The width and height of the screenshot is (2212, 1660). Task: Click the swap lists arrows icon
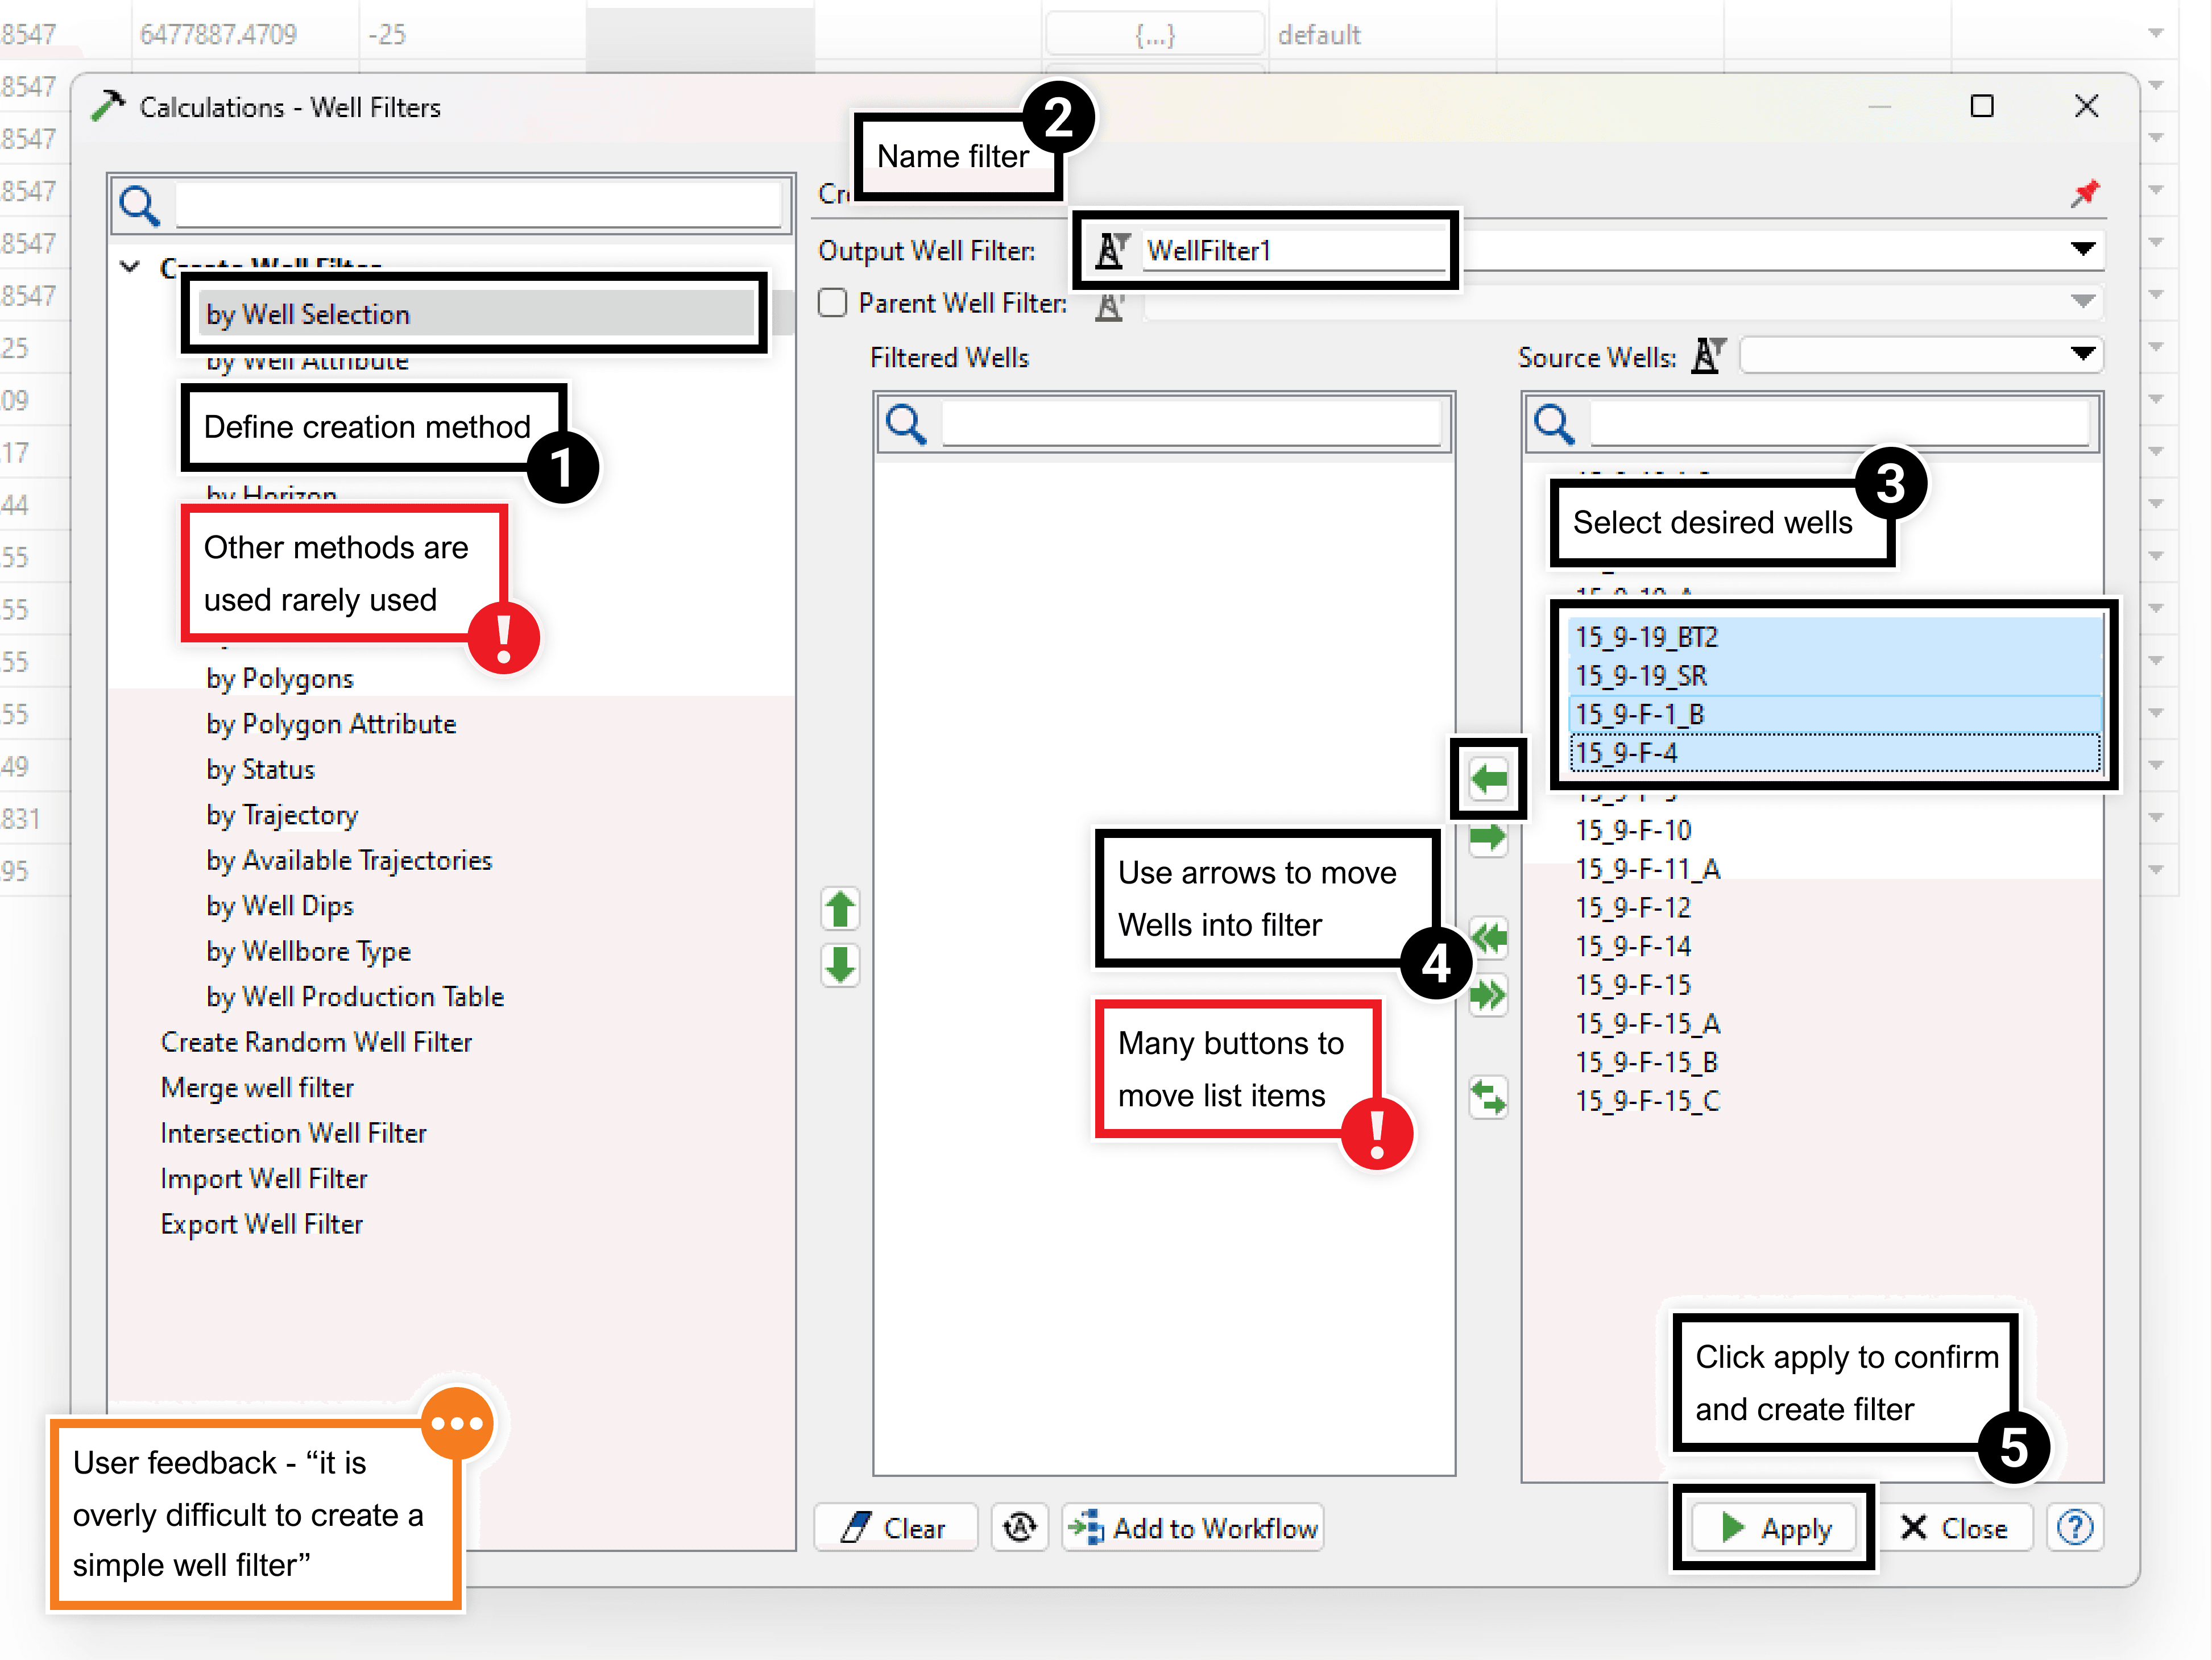[1488, 1097]
